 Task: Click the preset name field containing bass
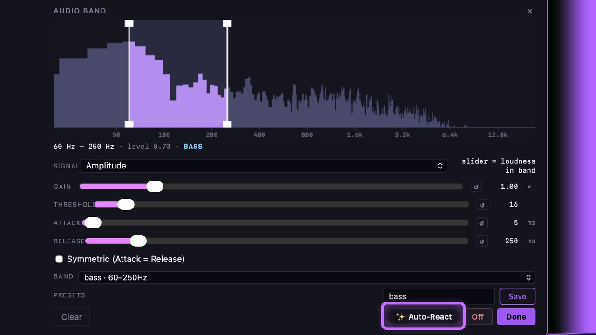(439, 296)
